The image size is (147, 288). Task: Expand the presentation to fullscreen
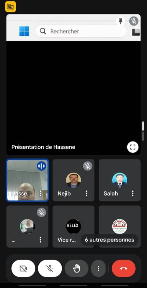[x=133, y=147]
